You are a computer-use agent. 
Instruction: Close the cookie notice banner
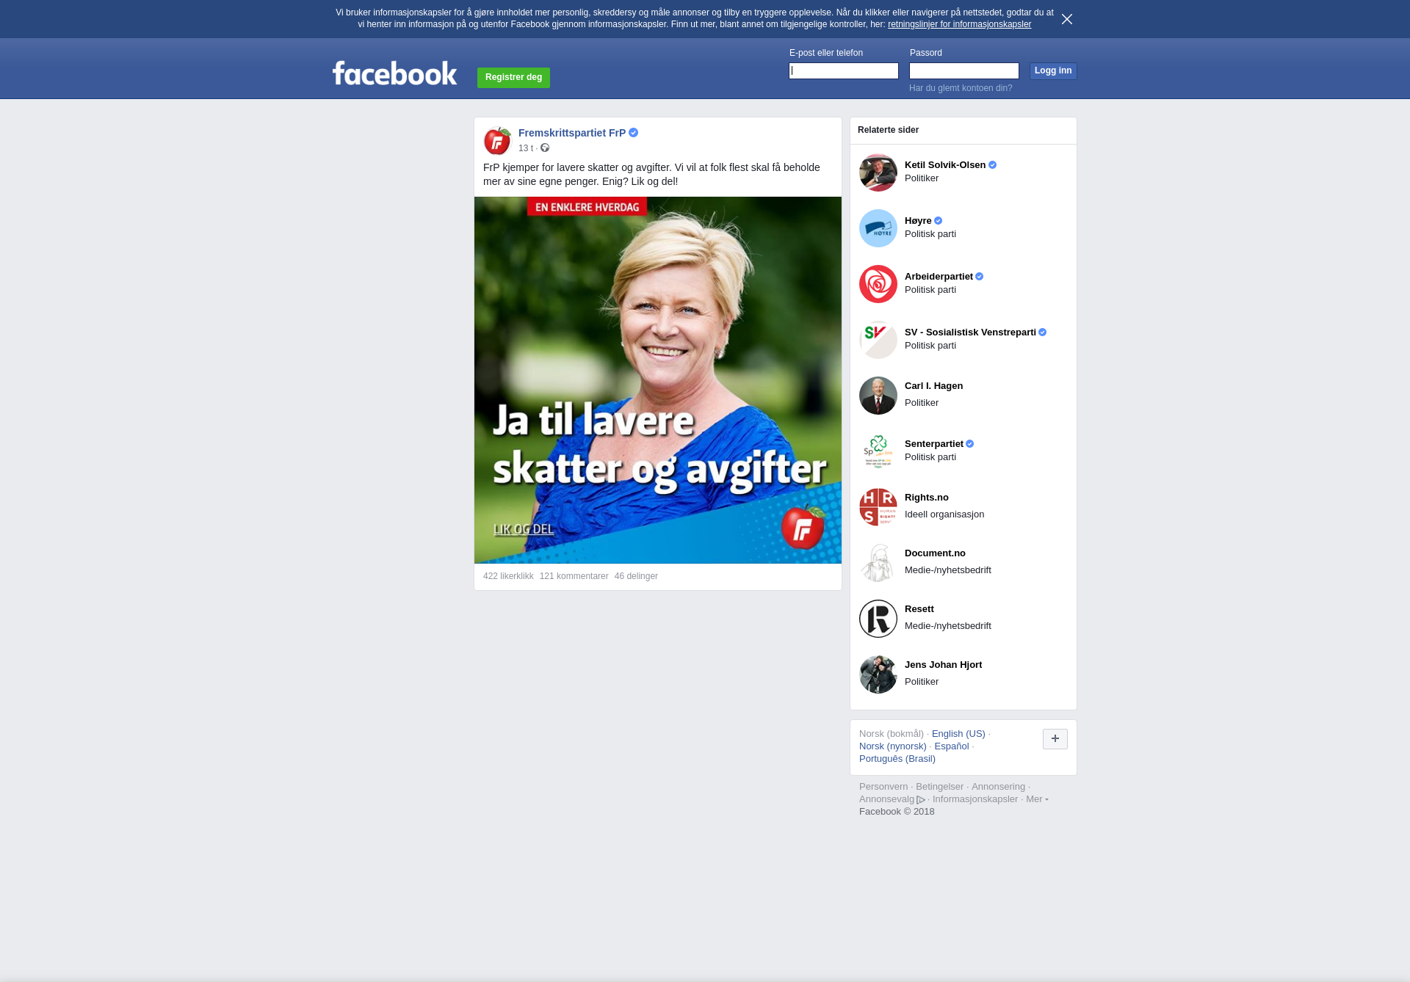pyautogui.click(x=1067, y=19)
